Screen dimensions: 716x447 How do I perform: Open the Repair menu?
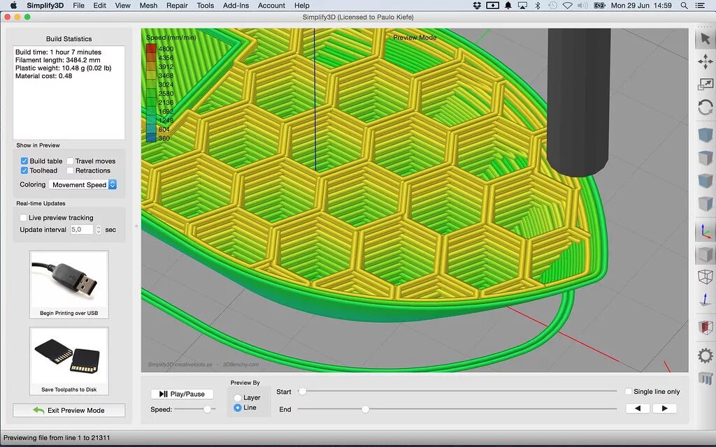point(177,6)
